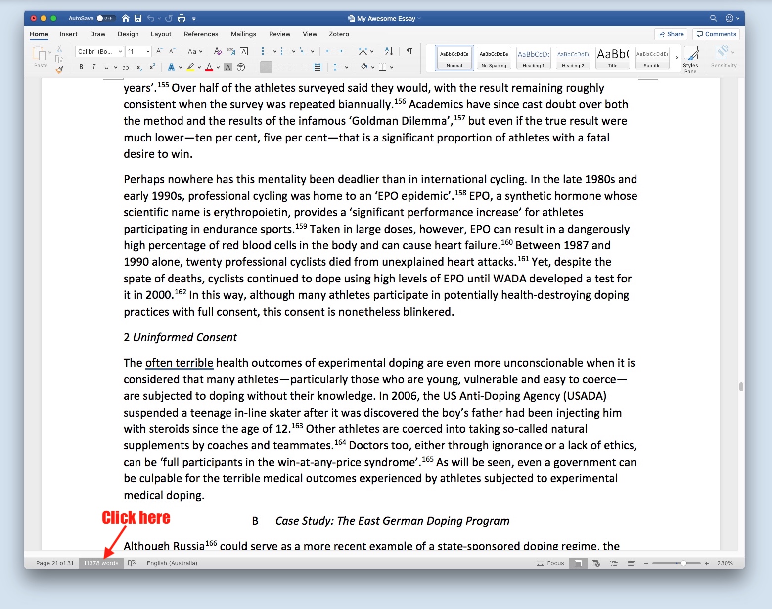Viewport: 772px width, 609px height.
Task: Show paragraph marks
Action: coord(409,51)
